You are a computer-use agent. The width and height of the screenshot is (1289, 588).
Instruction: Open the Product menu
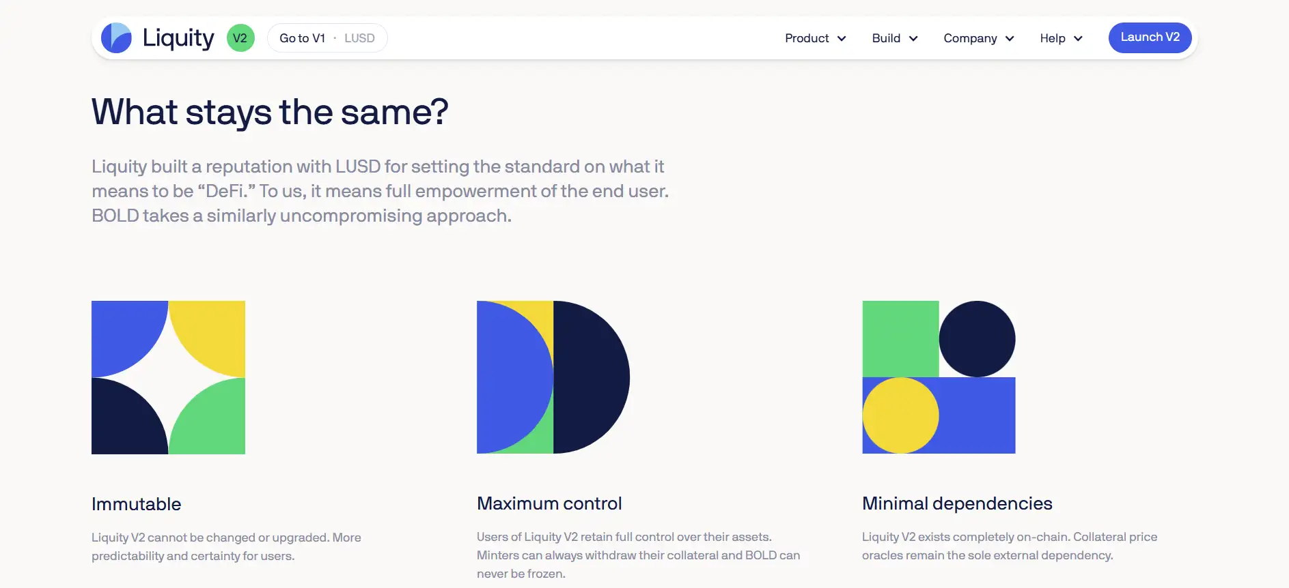point(807,38)
